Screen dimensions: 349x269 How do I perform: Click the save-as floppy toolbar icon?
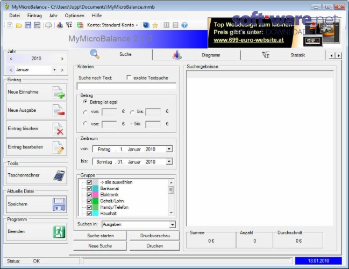[37, 25]
